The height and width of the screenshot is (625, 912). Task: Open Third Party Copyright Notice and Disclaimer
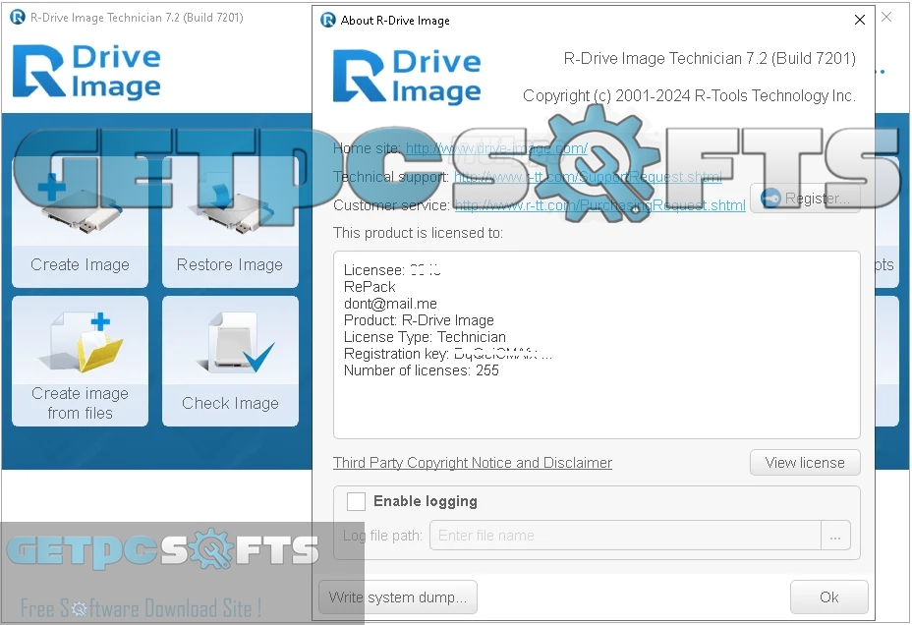click(x=473, y=463)
